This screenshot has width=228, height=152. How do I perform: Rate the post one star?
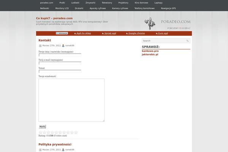tap(41, 132)
